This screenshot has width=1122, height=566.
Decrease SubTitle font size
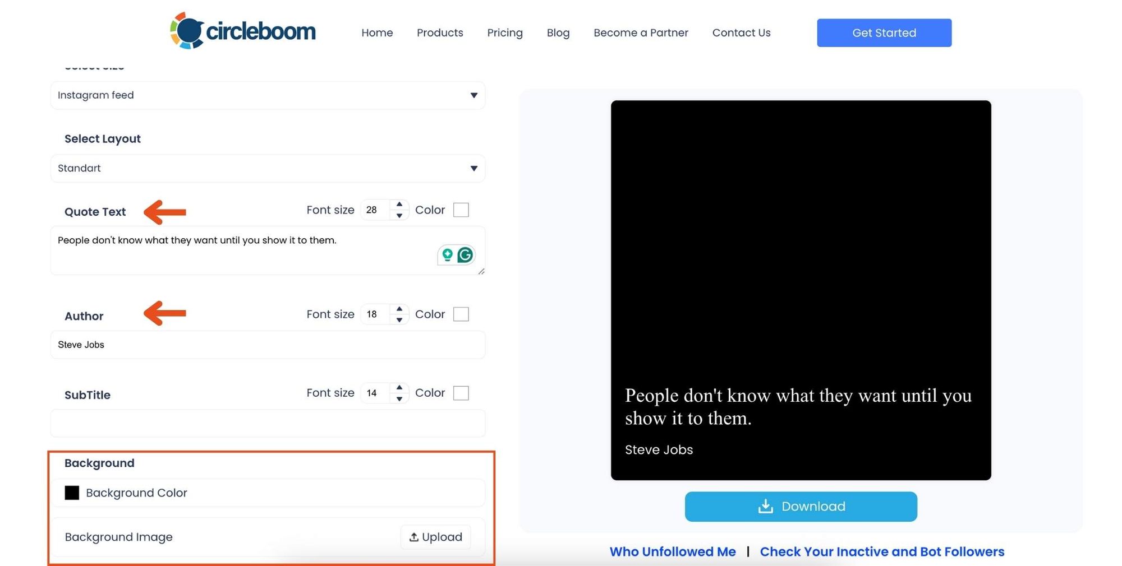click(399, 398)
